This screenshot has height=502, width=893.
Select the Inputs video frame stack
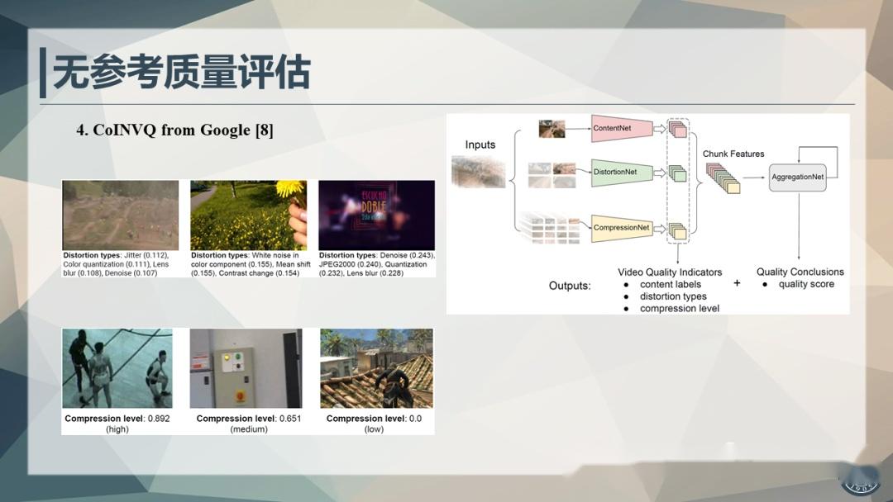pyautogui.click(x=478, y=170)
